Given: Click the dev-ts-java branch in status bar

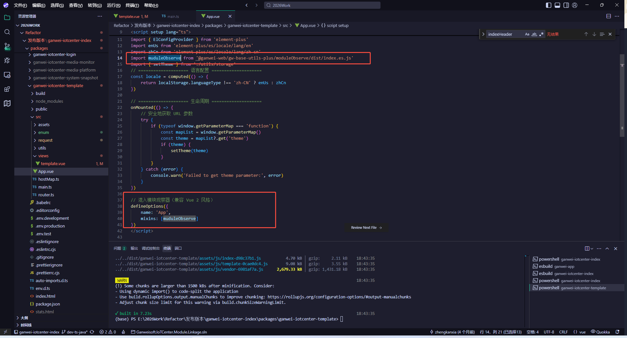Looking at the screenshot, I should click(74, 332).
